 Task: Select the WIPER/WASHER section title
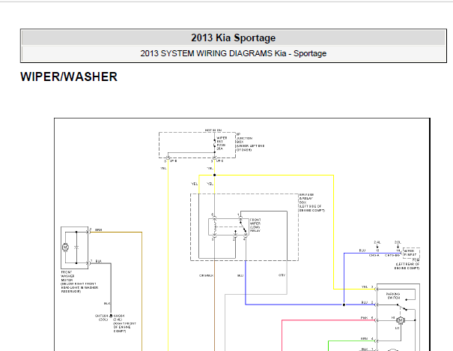[x=69, y=77]
